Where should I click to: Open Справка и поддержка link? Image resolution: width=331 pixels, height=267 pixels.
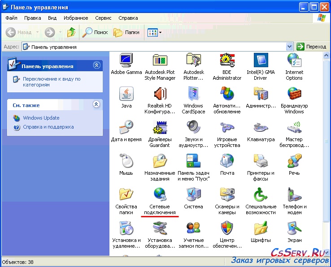pos(48,127)
